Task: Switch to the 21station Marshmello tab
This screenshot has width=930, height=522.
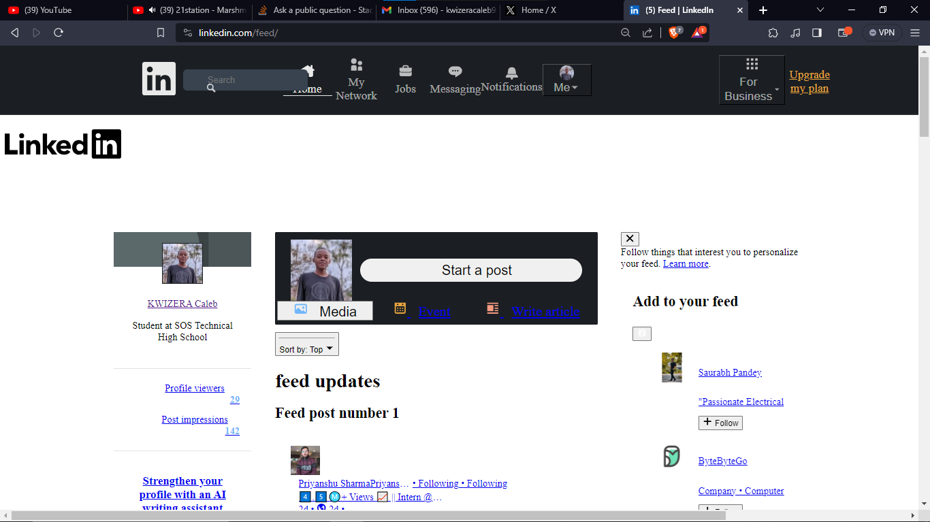Action: pos(189,10)
